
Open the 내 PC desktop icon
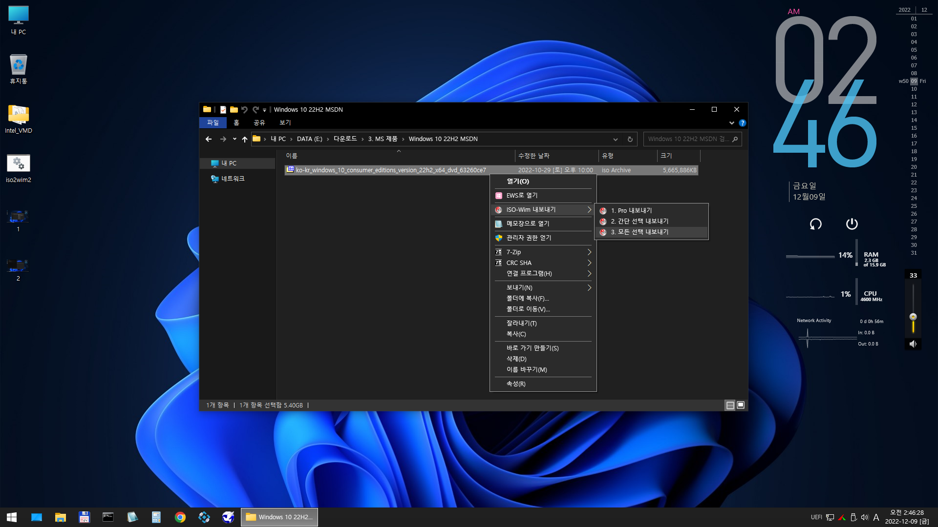click(x=19, y=20)
